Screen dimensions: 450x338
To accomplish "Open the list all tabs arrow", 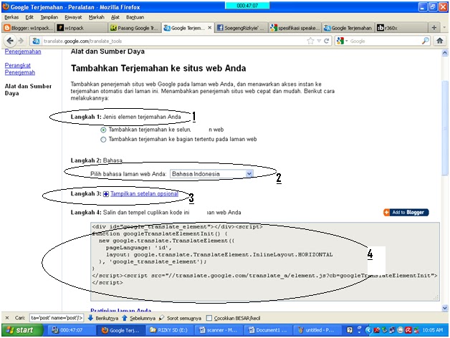I will [x=444, y=27].
